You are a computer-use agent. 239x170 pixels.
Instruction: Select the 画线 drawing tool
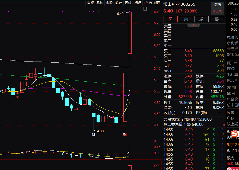click(128, 3)
